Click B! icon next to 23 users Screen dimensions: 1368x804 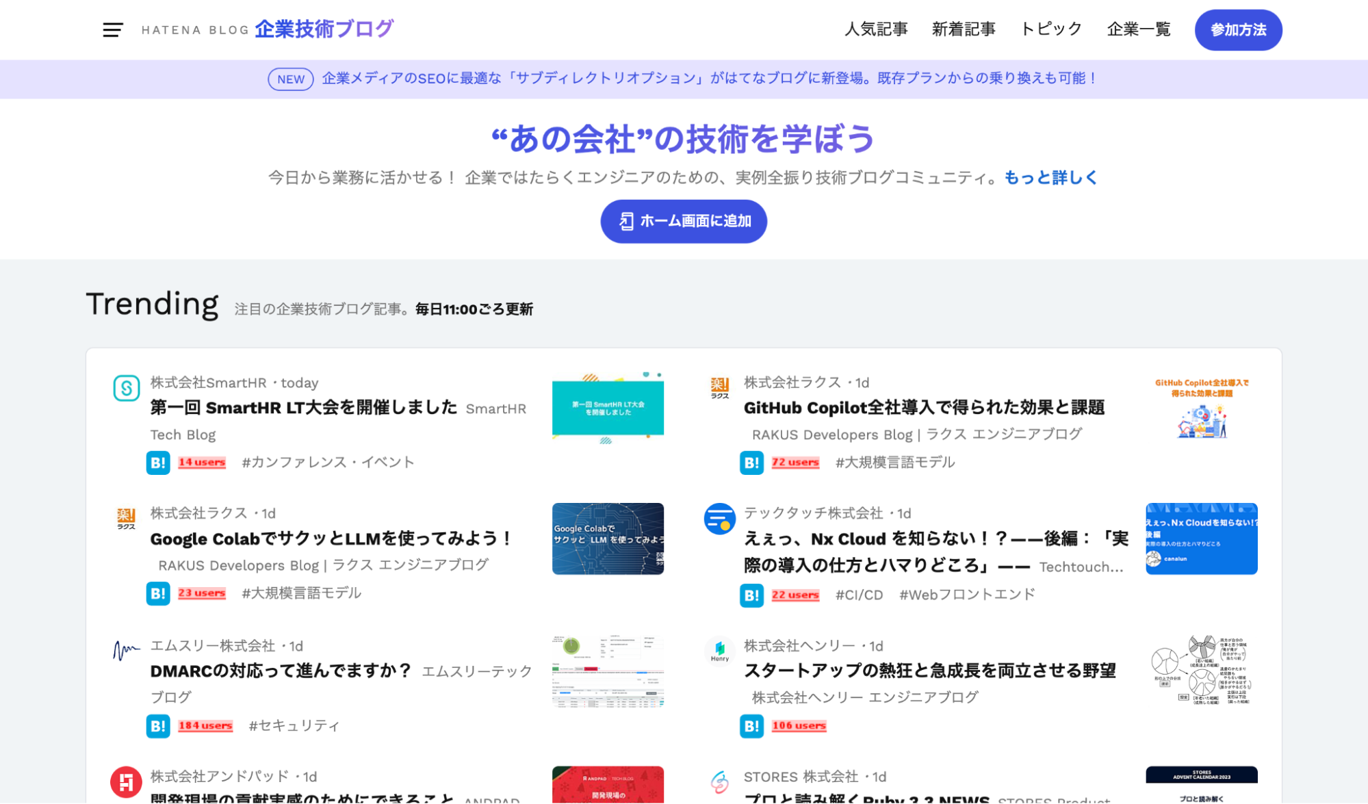[158, 593]
